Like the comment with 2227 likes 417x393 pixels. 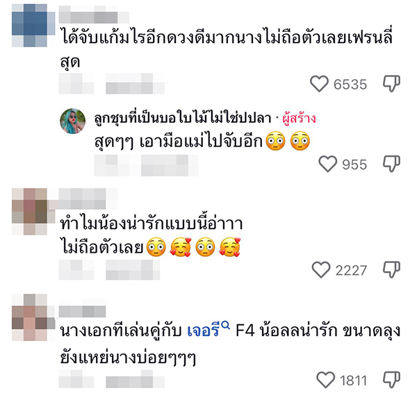(x=321, y=270)
